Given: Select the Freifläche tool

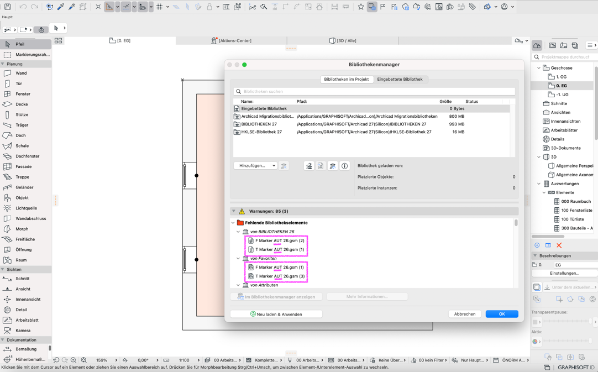Looking at the screenshot, I should [26, 239].
